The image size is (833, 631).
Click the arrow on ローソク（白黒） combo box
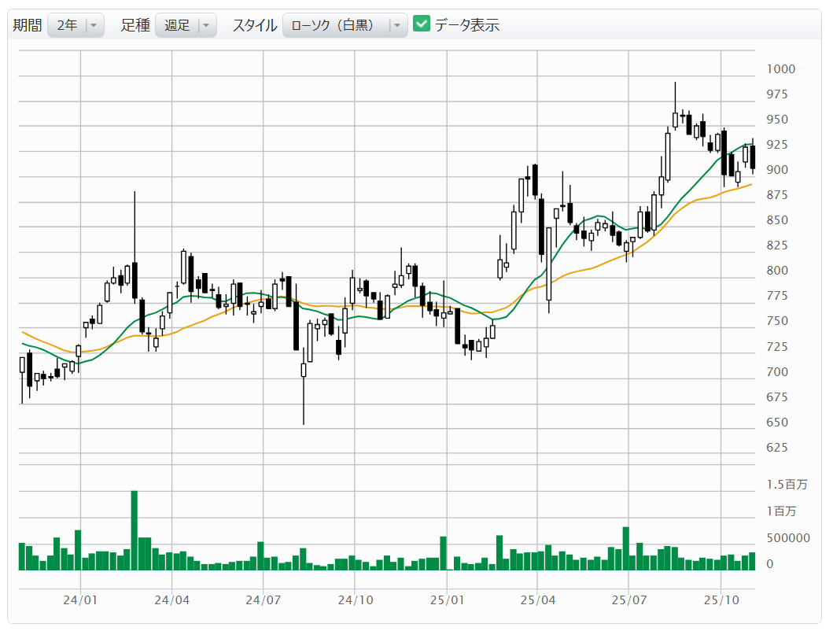click(397, 25)
